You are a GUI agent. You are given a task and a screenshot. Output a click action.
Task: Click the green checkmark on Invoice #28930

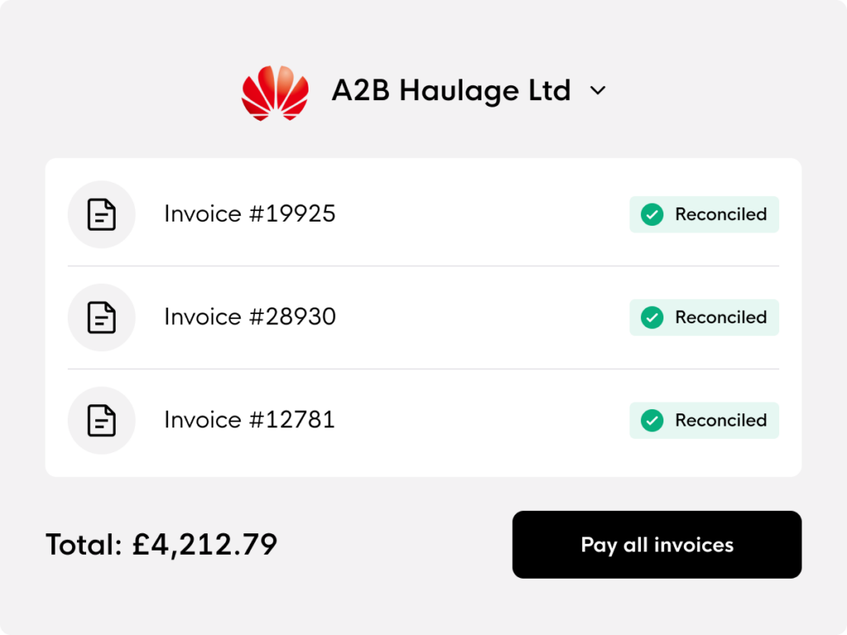click(x=652, y=317)
